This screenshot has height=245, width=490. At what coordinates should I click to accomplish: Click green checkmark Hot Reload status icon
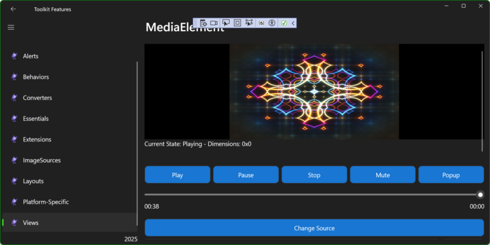pos(284,23)
